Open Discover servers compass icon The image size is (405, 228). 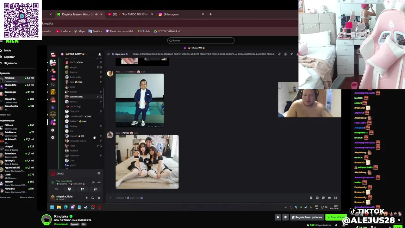pos(53,137)
